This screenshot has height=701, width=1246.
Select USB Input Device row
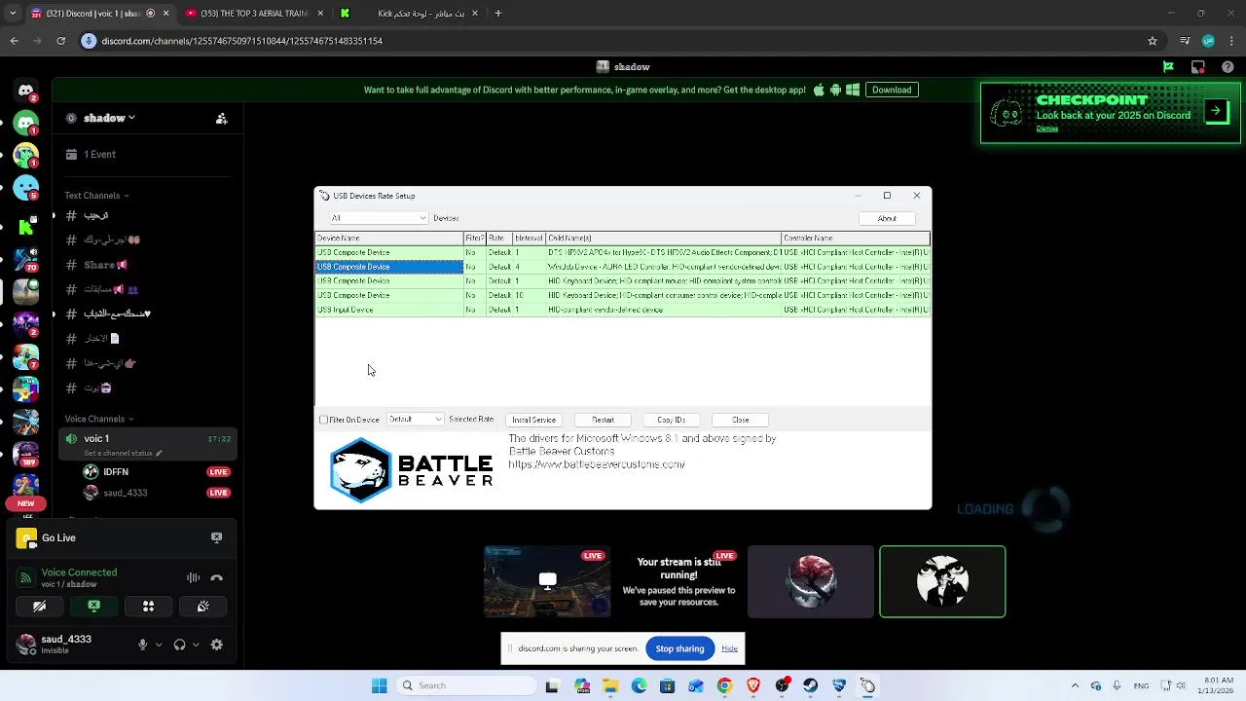pos(623,310)
